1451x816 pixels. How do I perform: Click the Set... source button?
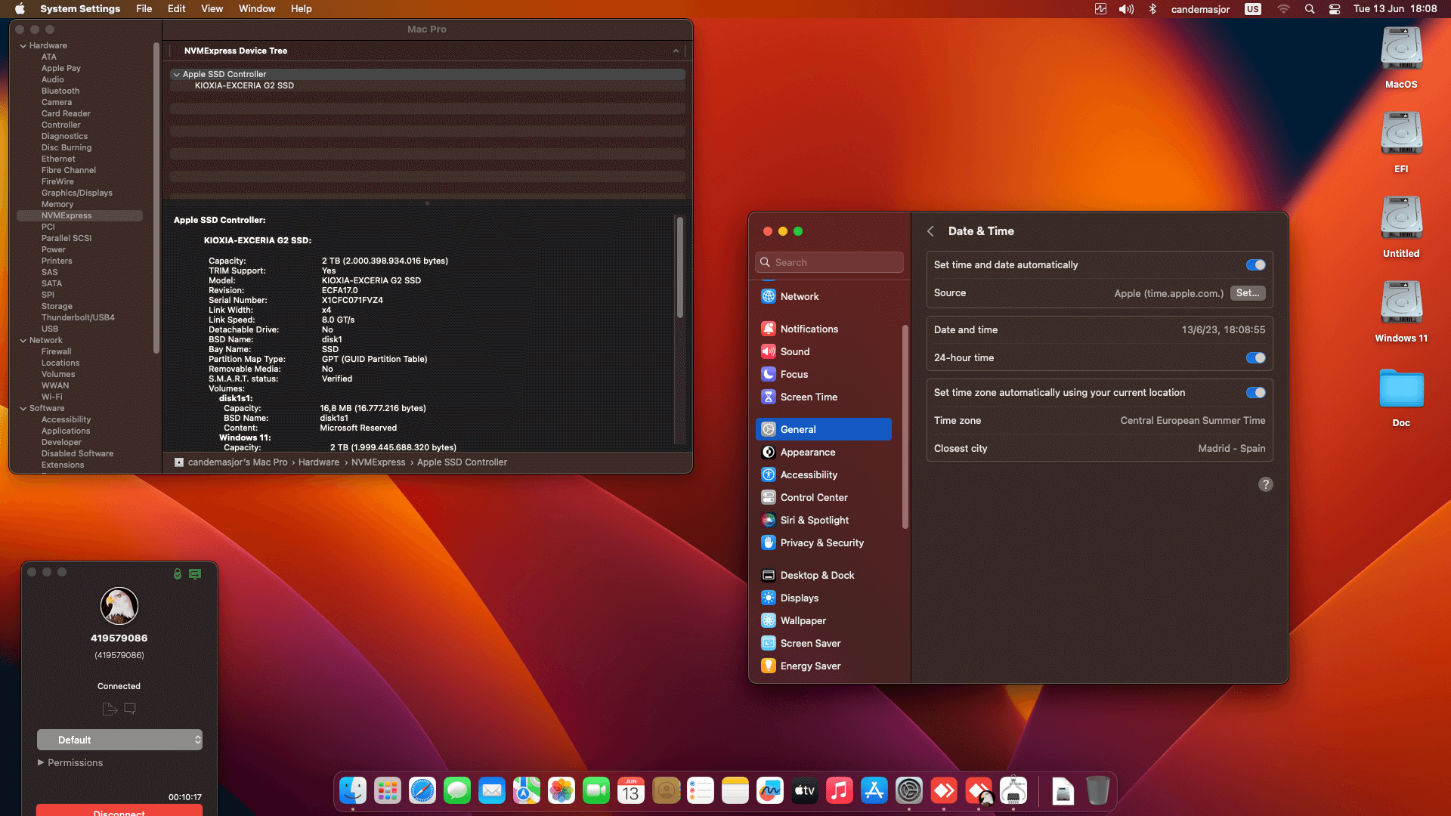tap(1248, 293)
